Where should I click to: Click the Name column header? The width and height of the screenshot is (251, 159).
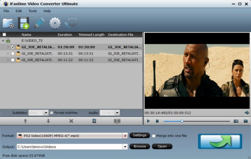pyautogui.click(x=27, y=35)
